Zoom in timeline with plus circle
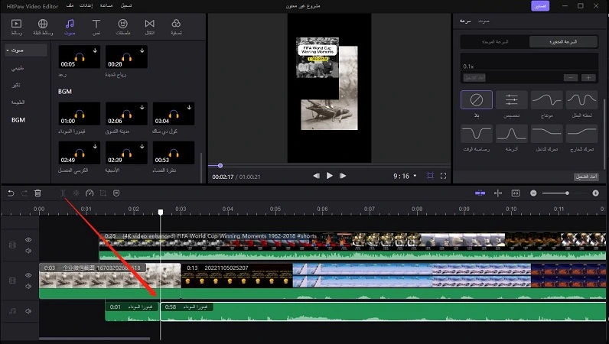The image size is (609, 344). 595,193
